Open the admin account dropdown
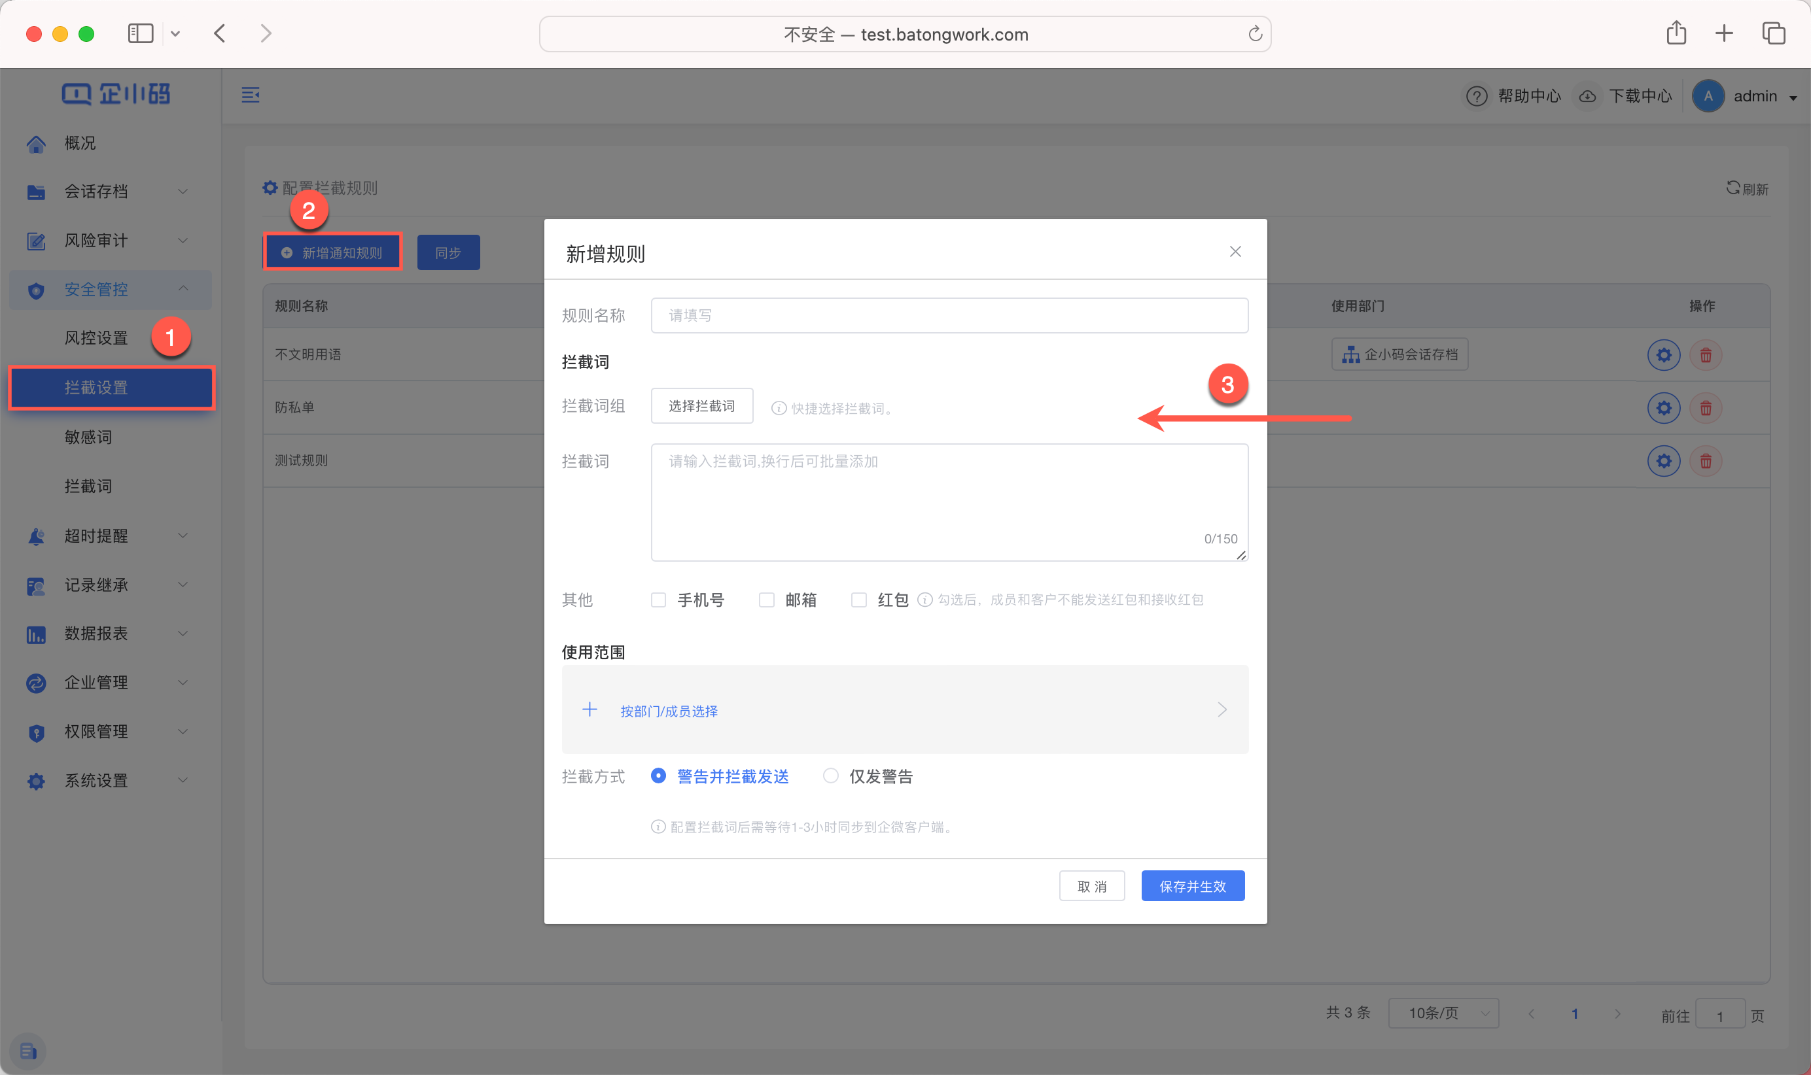The height and width of the screenshot is (1075, 1811). click(x=1746, y=95)
